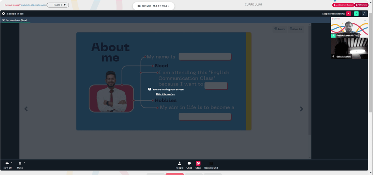Viewport: 373px width, 175px height.
Task: Click Hide this overlay link
Action: 165,94
